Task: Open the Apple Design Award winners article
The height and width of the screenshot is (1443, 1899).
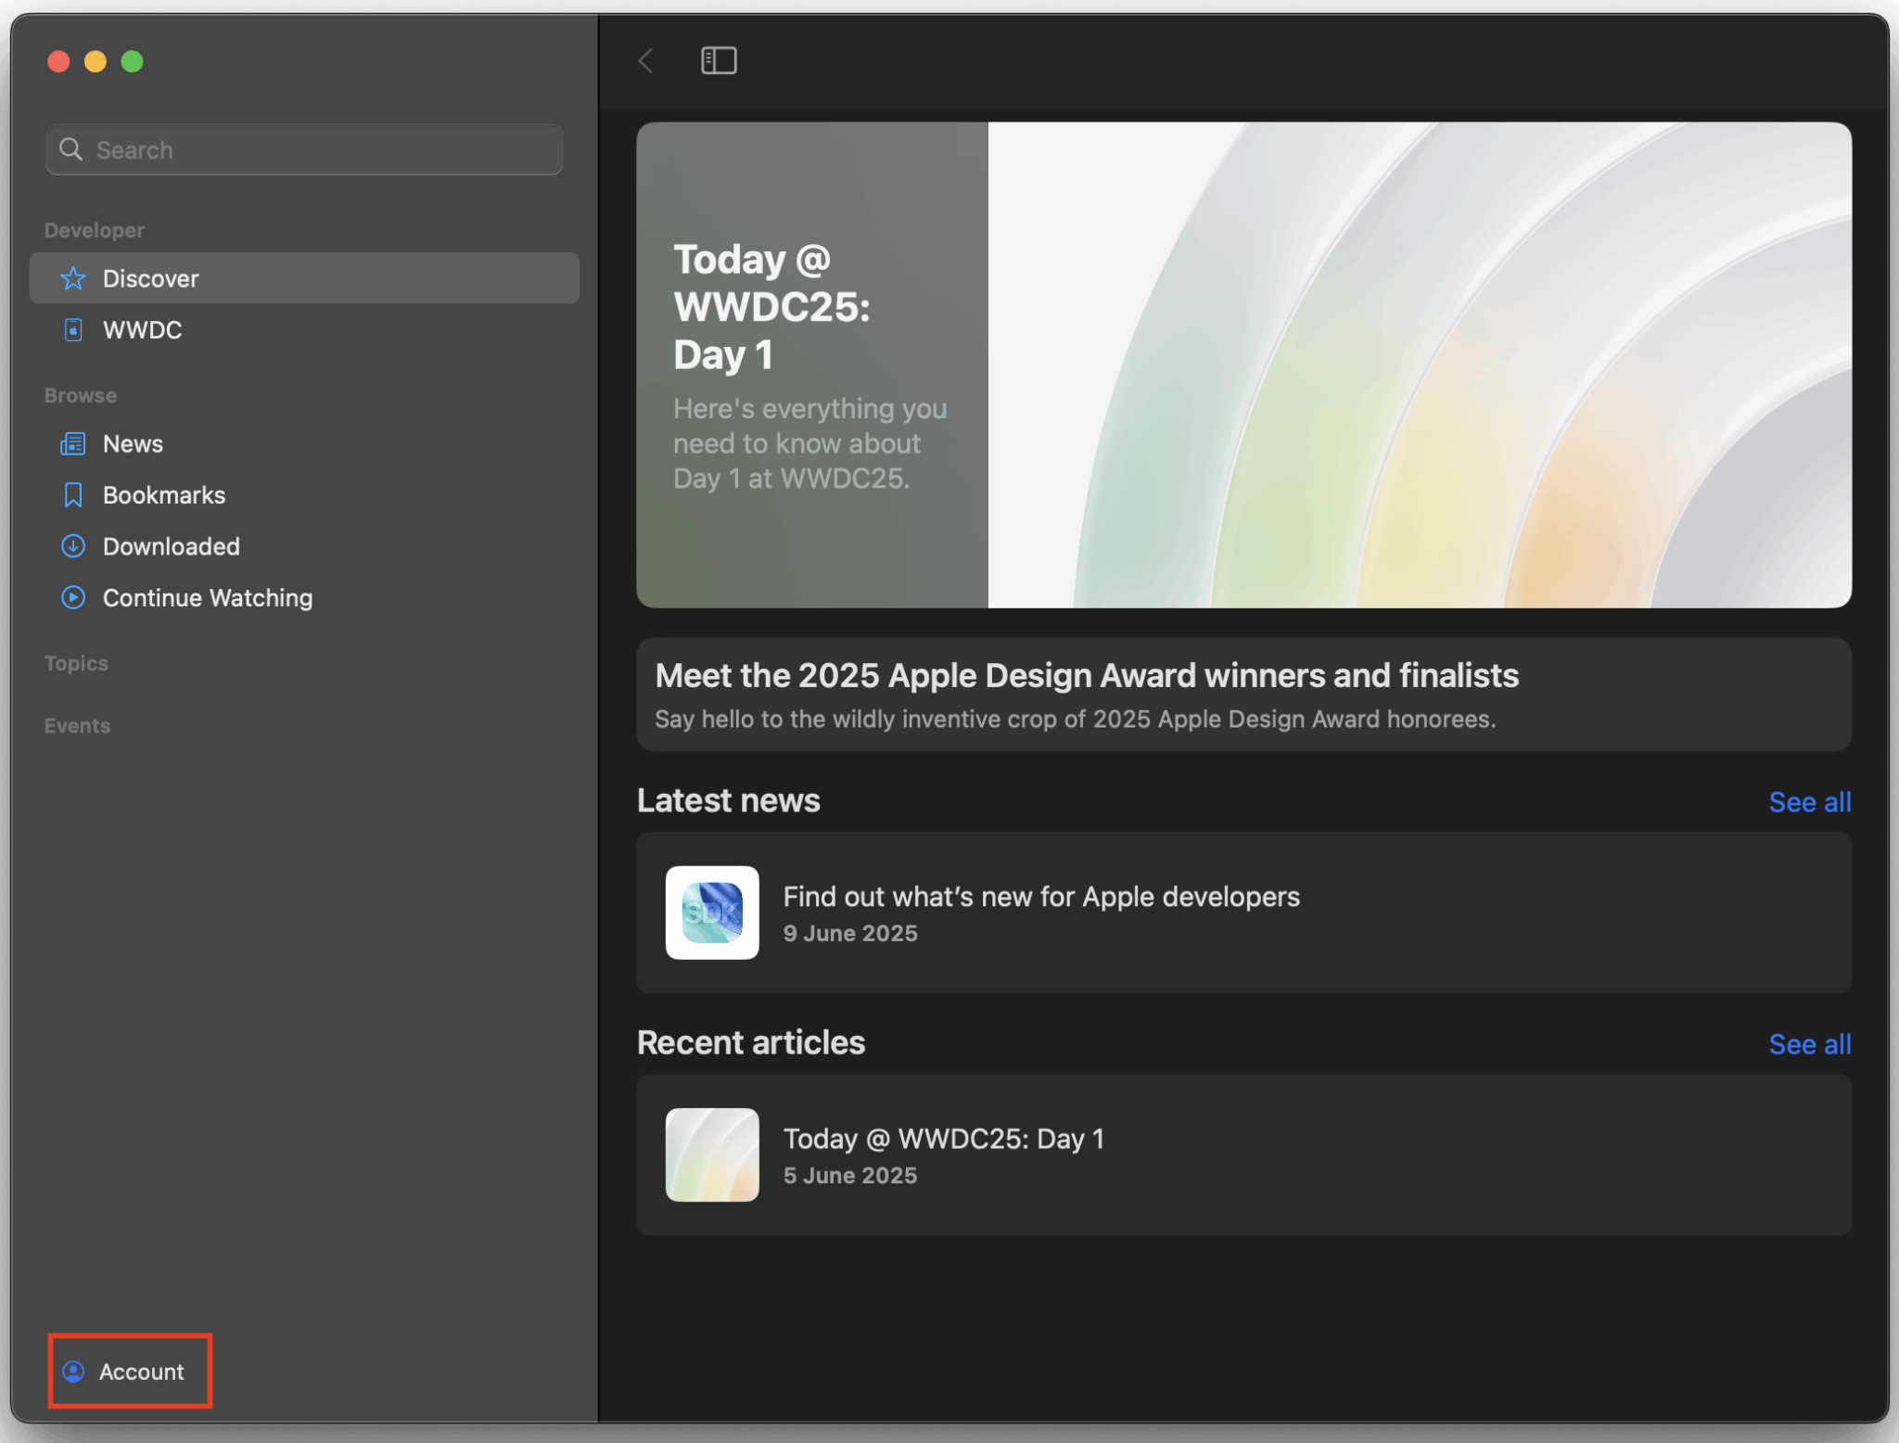Action: coord(1243,694)
